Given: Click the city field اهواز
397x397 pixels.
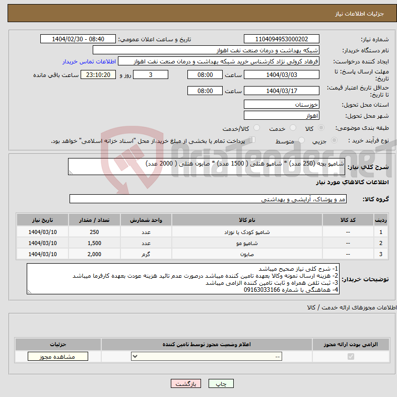Looking at the screenshot, I should [x=282, y=115].
